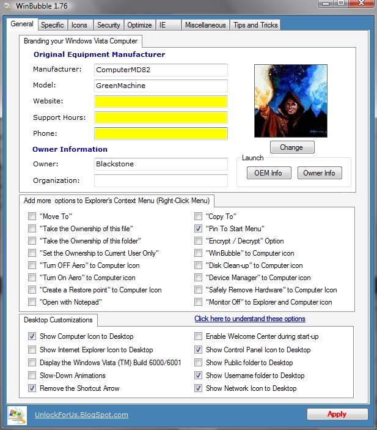Uncheck Show Control Panel Icon to Desktop
Image resolution: width=377 pixels, height=430 pixels.
tap(198, 350)
